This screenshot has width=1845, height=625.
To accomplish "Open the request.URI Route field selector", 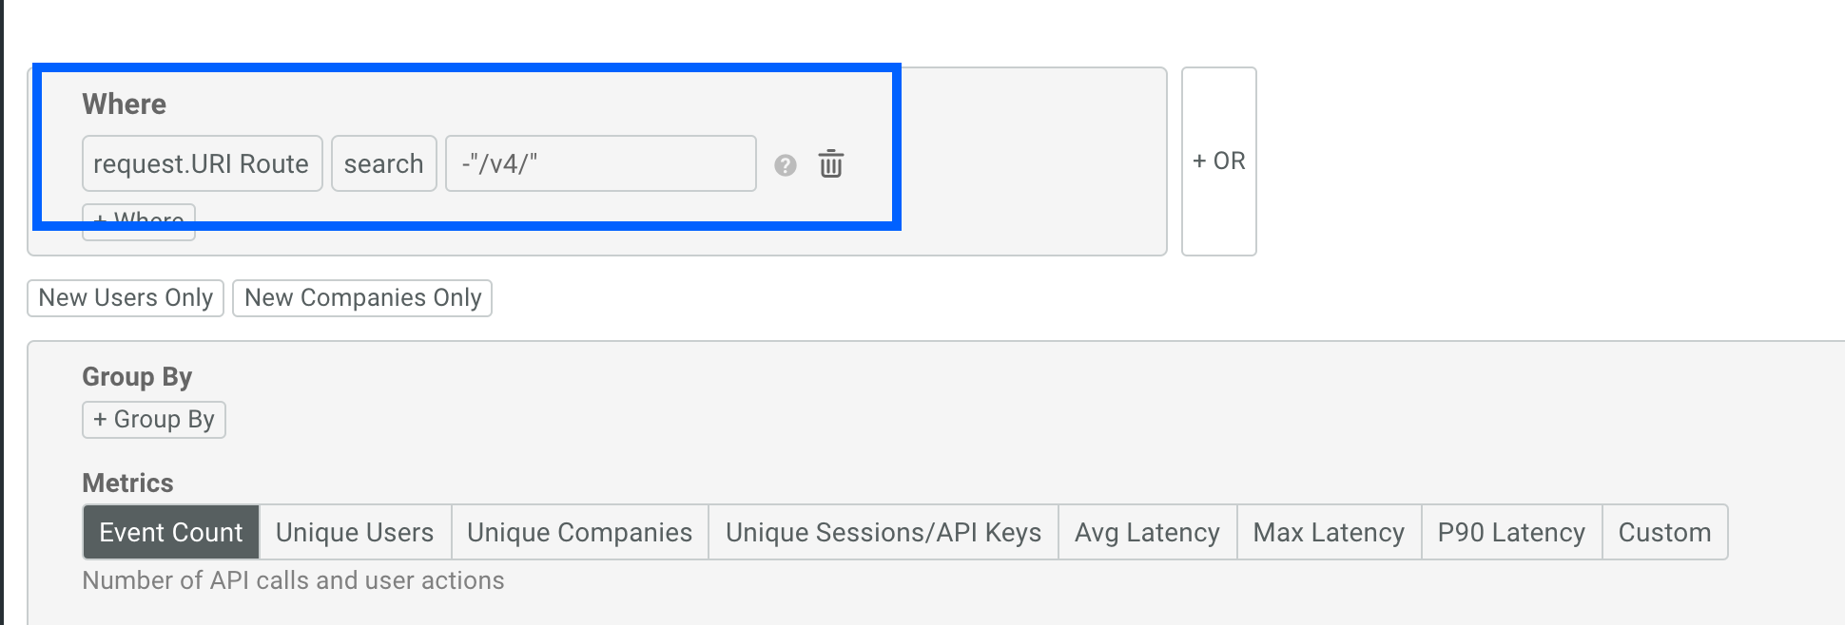I will tap(201, 163).
